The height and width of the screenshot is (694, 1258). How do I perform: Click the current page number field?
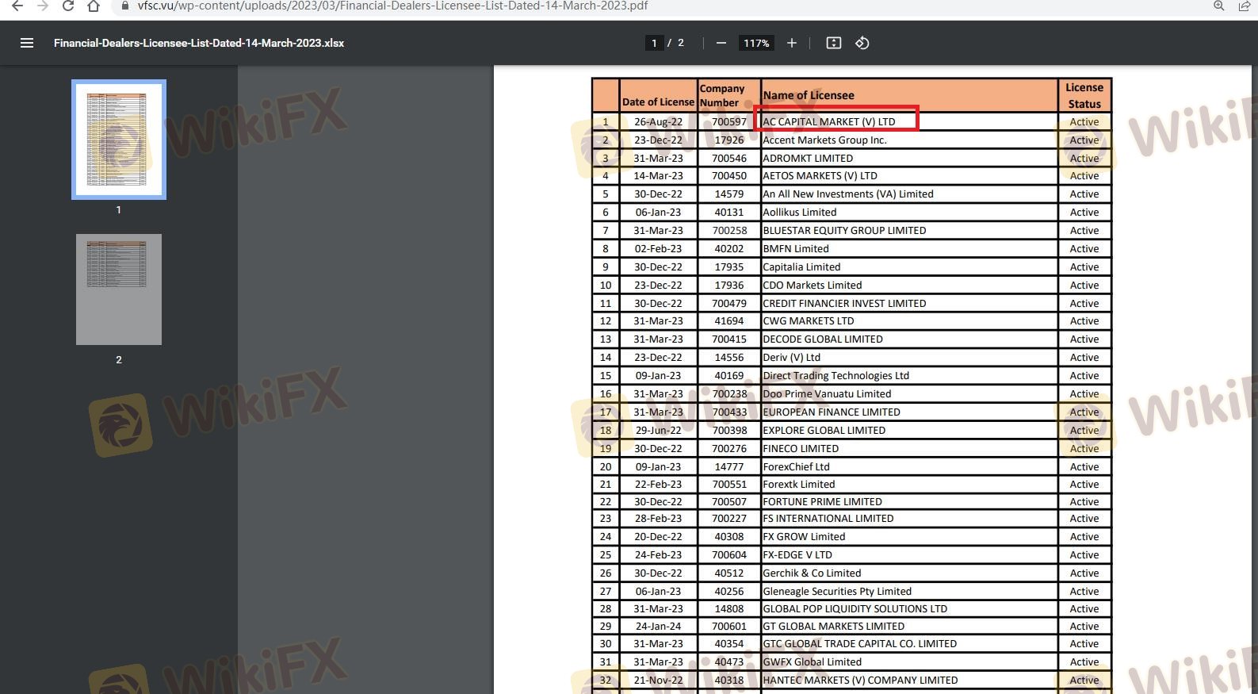click(654, 43)
